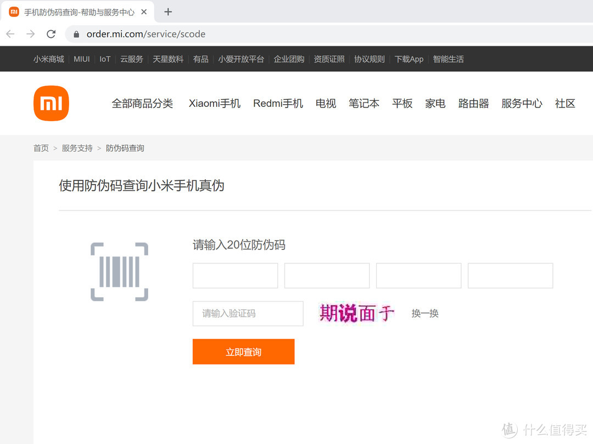Click the browser forward arrow
The height and width of the screenshot is (444, 593).
(x=31, y=34)
